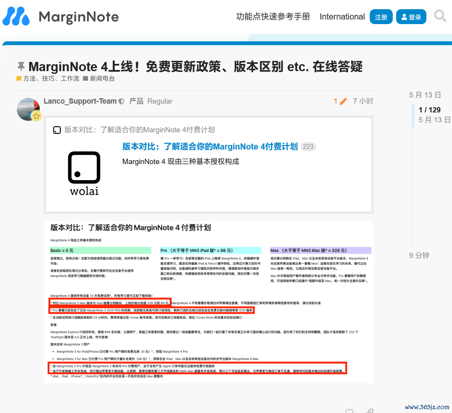The width and height of the screenshot is (452, 413).
Task: Open the topic title MarginNote 4上线
Action: coord(195,67)
